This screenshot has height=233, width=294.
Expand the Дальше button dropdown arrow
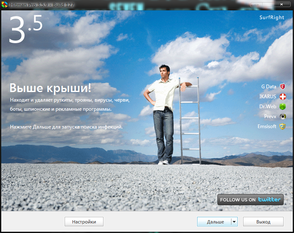234,222
